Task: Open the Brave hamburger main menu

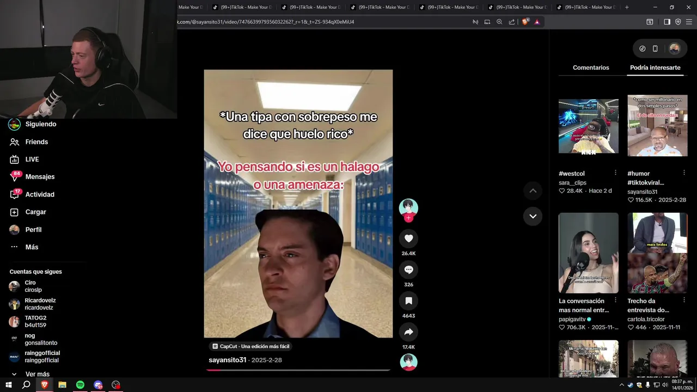Action: click(689, 22)
